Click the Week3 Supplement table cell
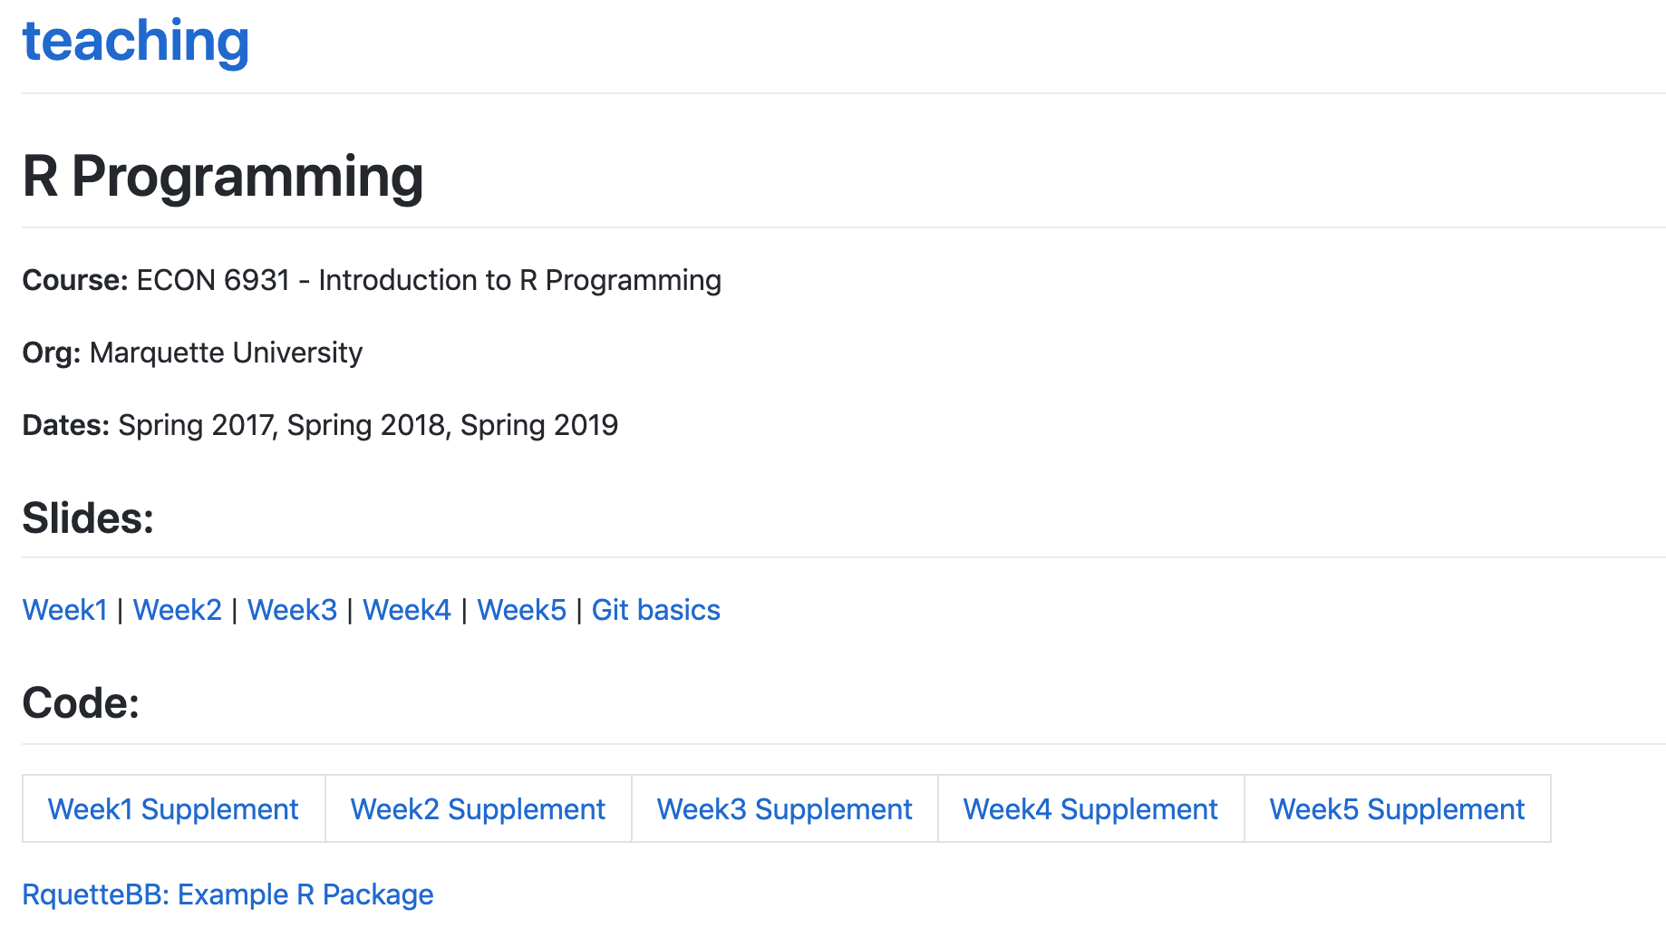 pos(784,808)
